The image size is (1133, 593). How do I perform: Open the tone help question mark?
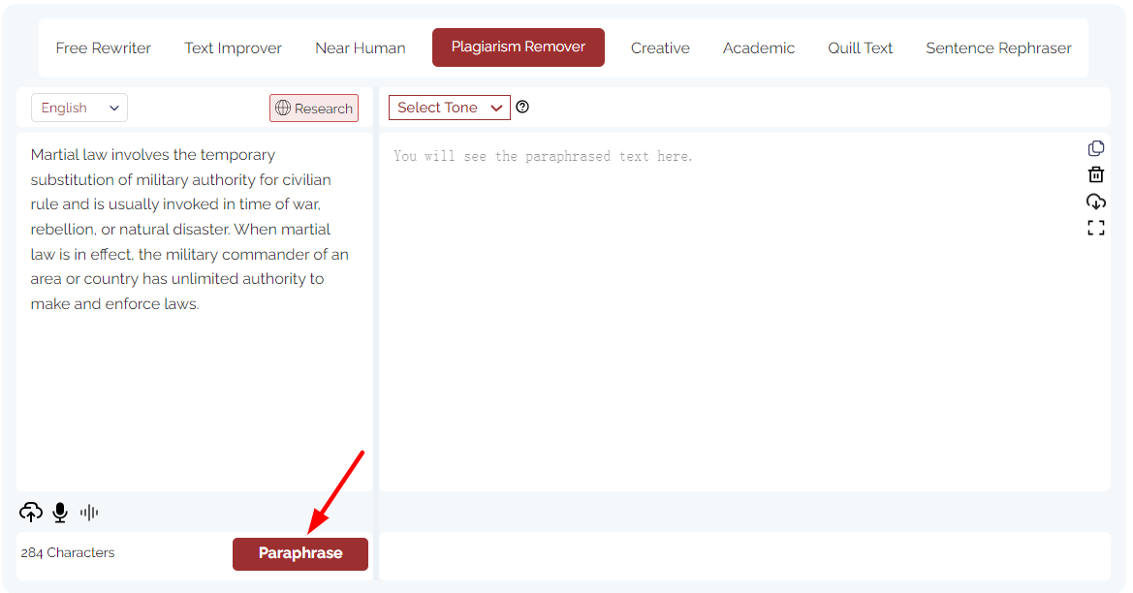tap(522, 107)
